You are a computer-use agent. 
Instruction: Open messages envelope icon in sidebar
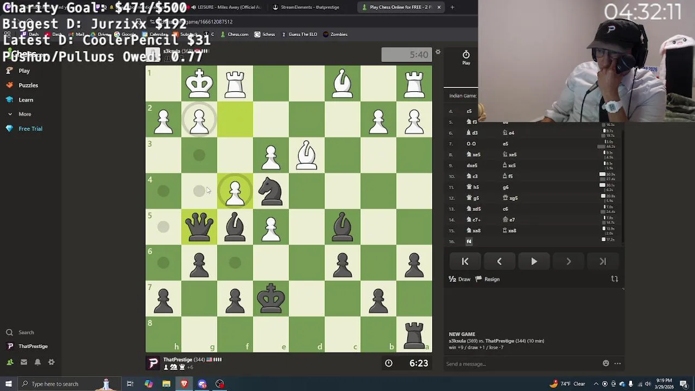(24, 362)
